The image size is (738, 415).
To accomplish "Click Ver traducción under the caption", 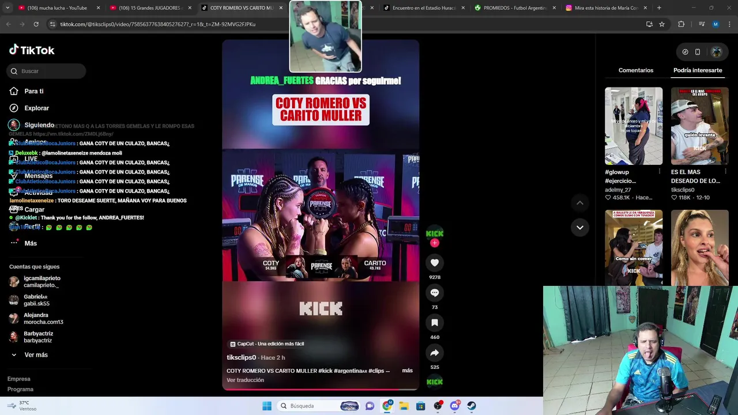I will click(245, 380).
